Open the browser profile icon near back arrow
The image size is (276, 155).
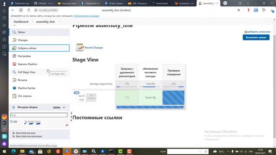21,10
